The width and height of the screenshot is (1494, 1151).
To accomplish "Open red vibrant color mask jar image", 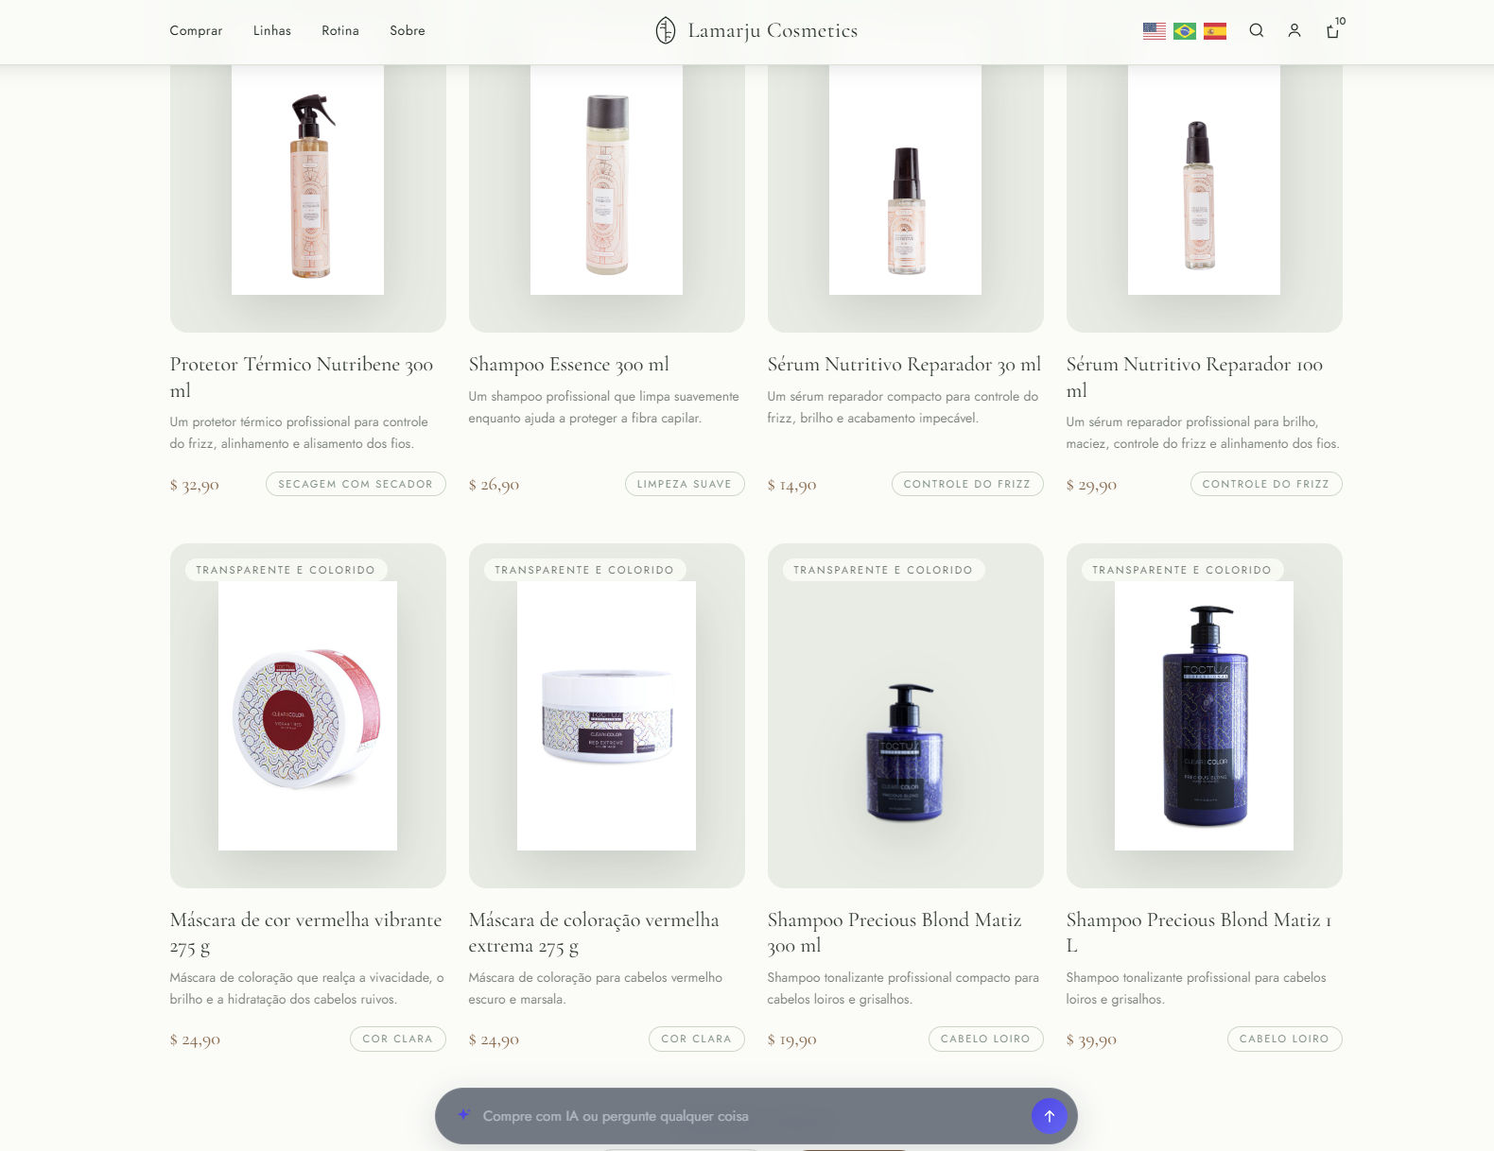I will (x=308, y=716).
